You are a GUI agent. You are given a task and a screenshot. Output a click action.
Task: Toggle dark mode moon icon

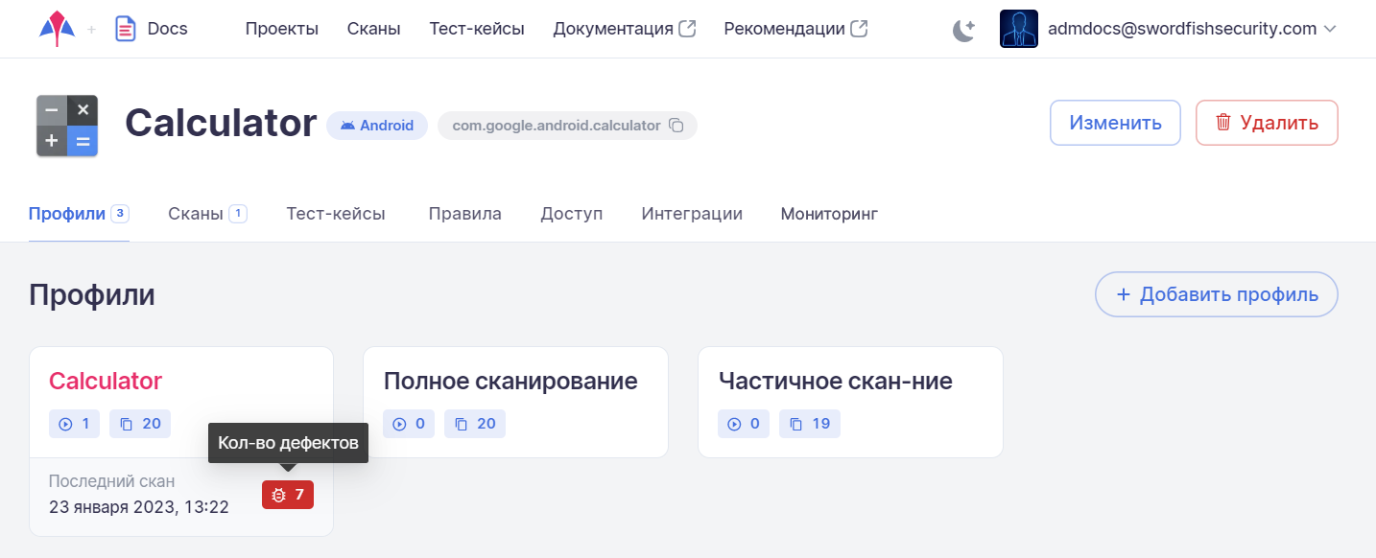[x=963, y=30]
